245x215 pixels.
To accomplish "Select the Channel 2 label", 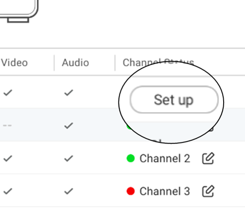I will (x=165, y=158).
